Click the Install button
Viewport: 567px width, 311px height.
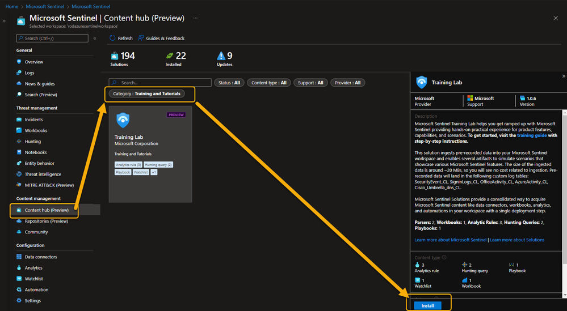[427, 305]
